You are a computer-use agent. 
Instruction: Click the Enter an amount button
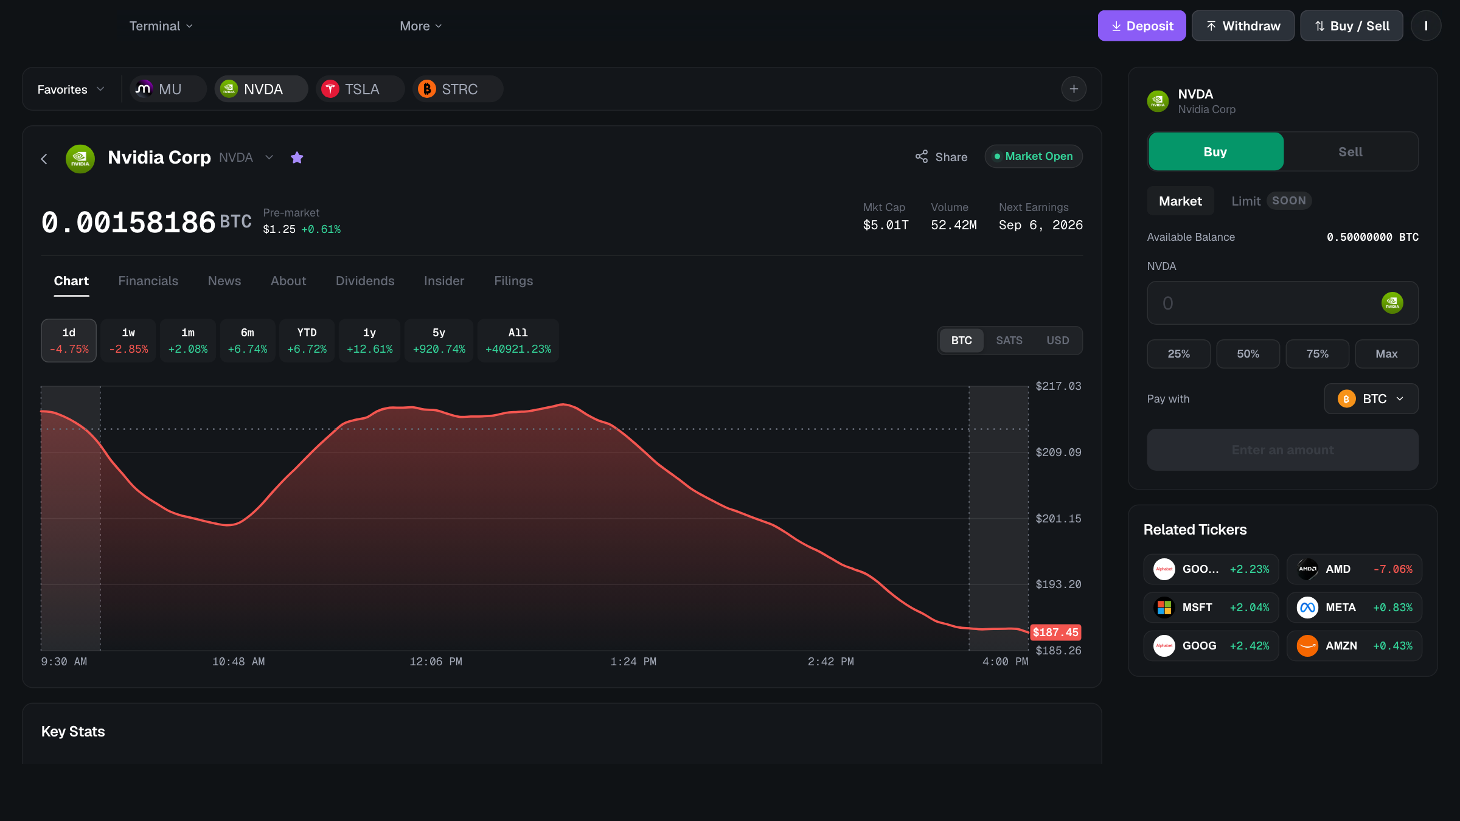[x=1283, y=450]
